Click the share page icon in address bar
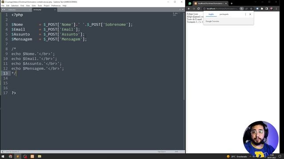The image size is (284, 159). 247,9
